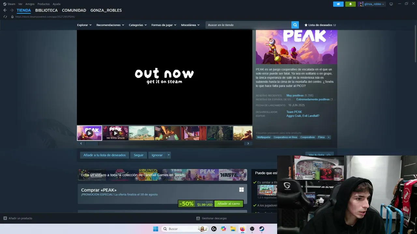Image resolution: width=417 pixels, height=234 pixels.
Task: Switch to the COMUNIDAD tab
Action: click(x=74, y=10)
